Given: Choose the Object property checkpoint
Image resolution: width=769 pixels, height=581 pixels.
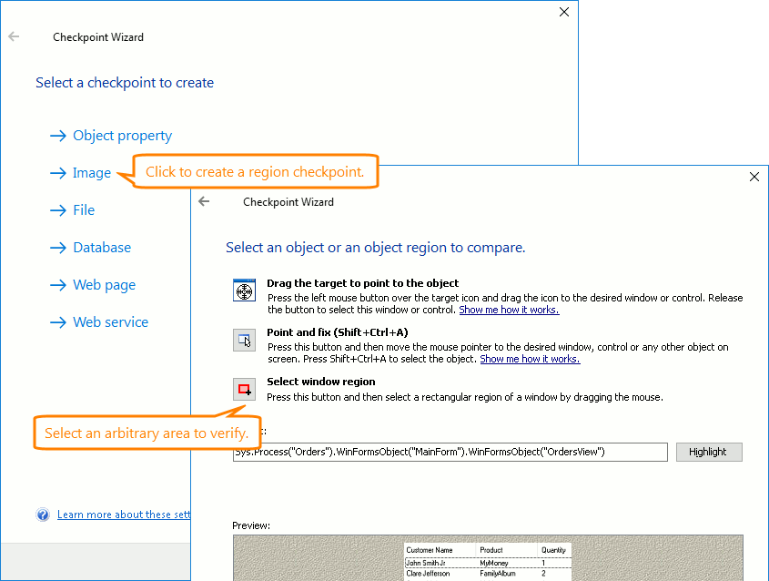Looking at the screenshot, I should 123,136.
